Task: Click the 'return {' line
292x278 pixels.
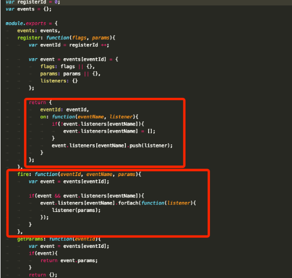Action: 40,103
